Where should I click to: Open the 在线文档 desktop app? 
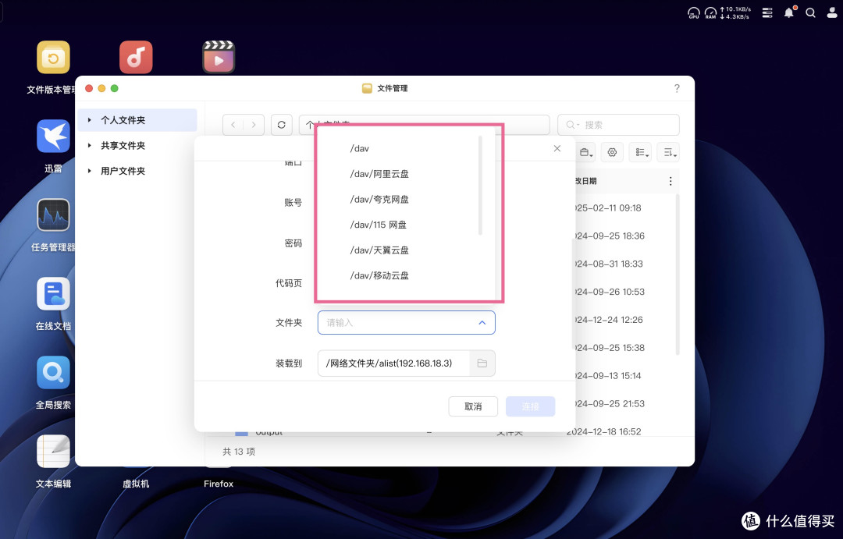click(x=53, y=294)
